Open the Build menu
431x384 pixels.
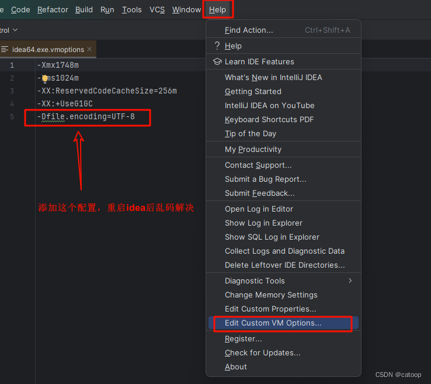(x=84, y=9)
